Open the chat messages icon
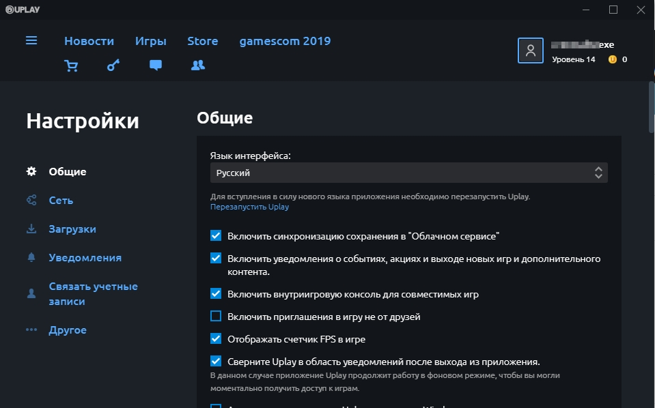The width and height of the screenshot is (655, 408). (156, 65)
